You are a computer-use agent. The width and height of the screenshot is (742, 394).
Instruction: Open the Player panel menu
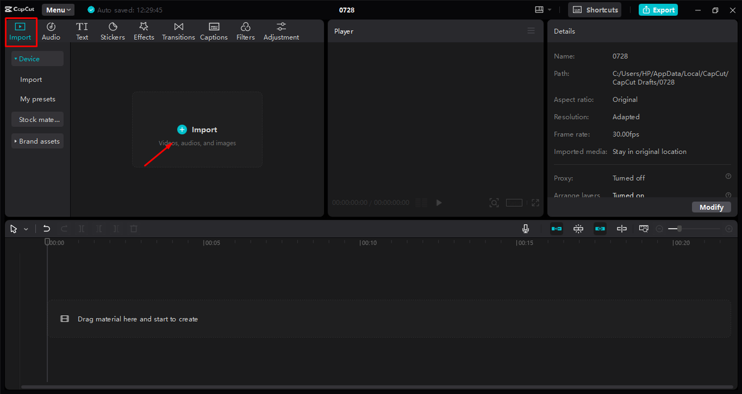coord(531,31)
